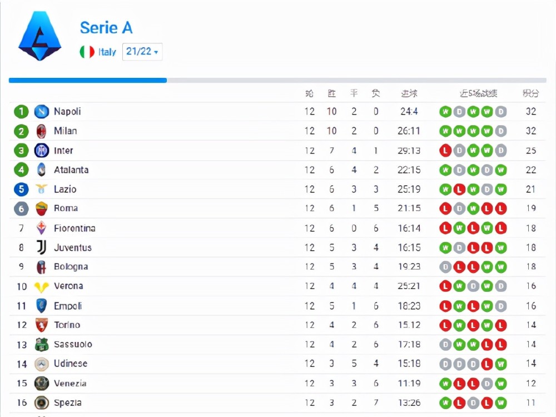This screenshot has width=556, height=417.
Task: Click the Serie A title heading
Action: point(106,28)
